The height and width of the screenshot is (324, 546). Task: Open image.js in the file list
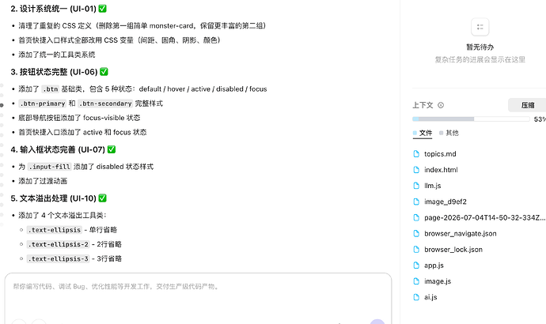coord(438,281)
